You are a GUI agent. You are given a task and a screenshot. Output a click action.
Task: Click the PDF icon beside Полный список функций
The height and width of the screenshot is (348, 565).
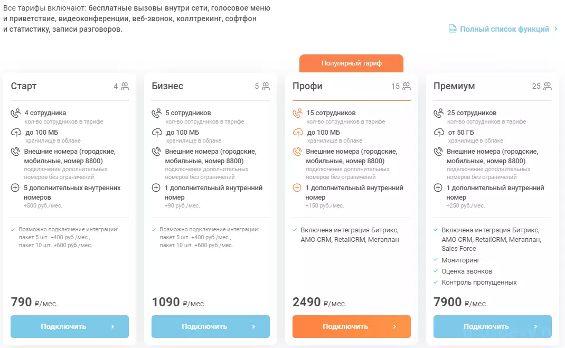point(453,29)
